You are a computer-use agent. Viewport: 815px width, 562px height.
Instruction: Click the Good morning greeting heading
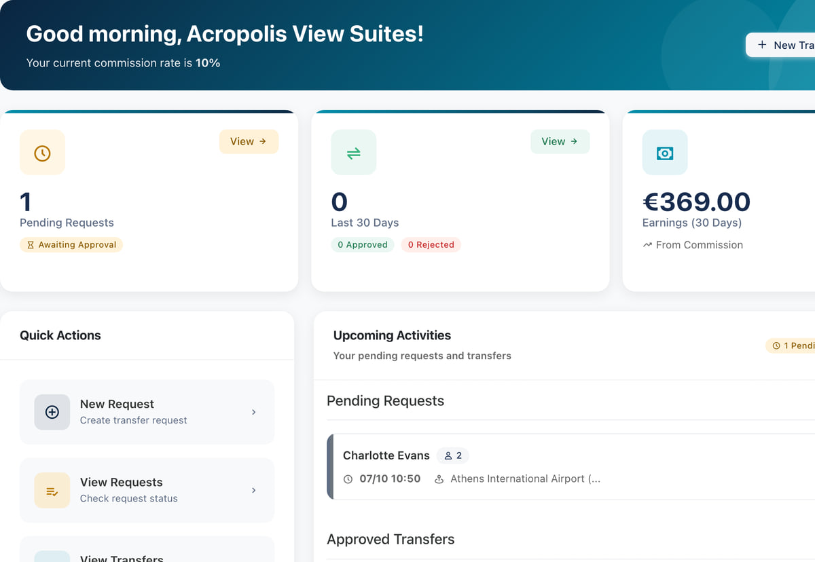(x=225, y=33)
